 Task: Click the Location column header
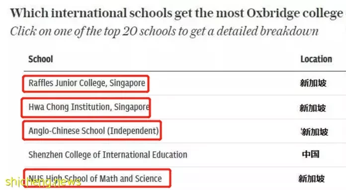coord(316,59)
